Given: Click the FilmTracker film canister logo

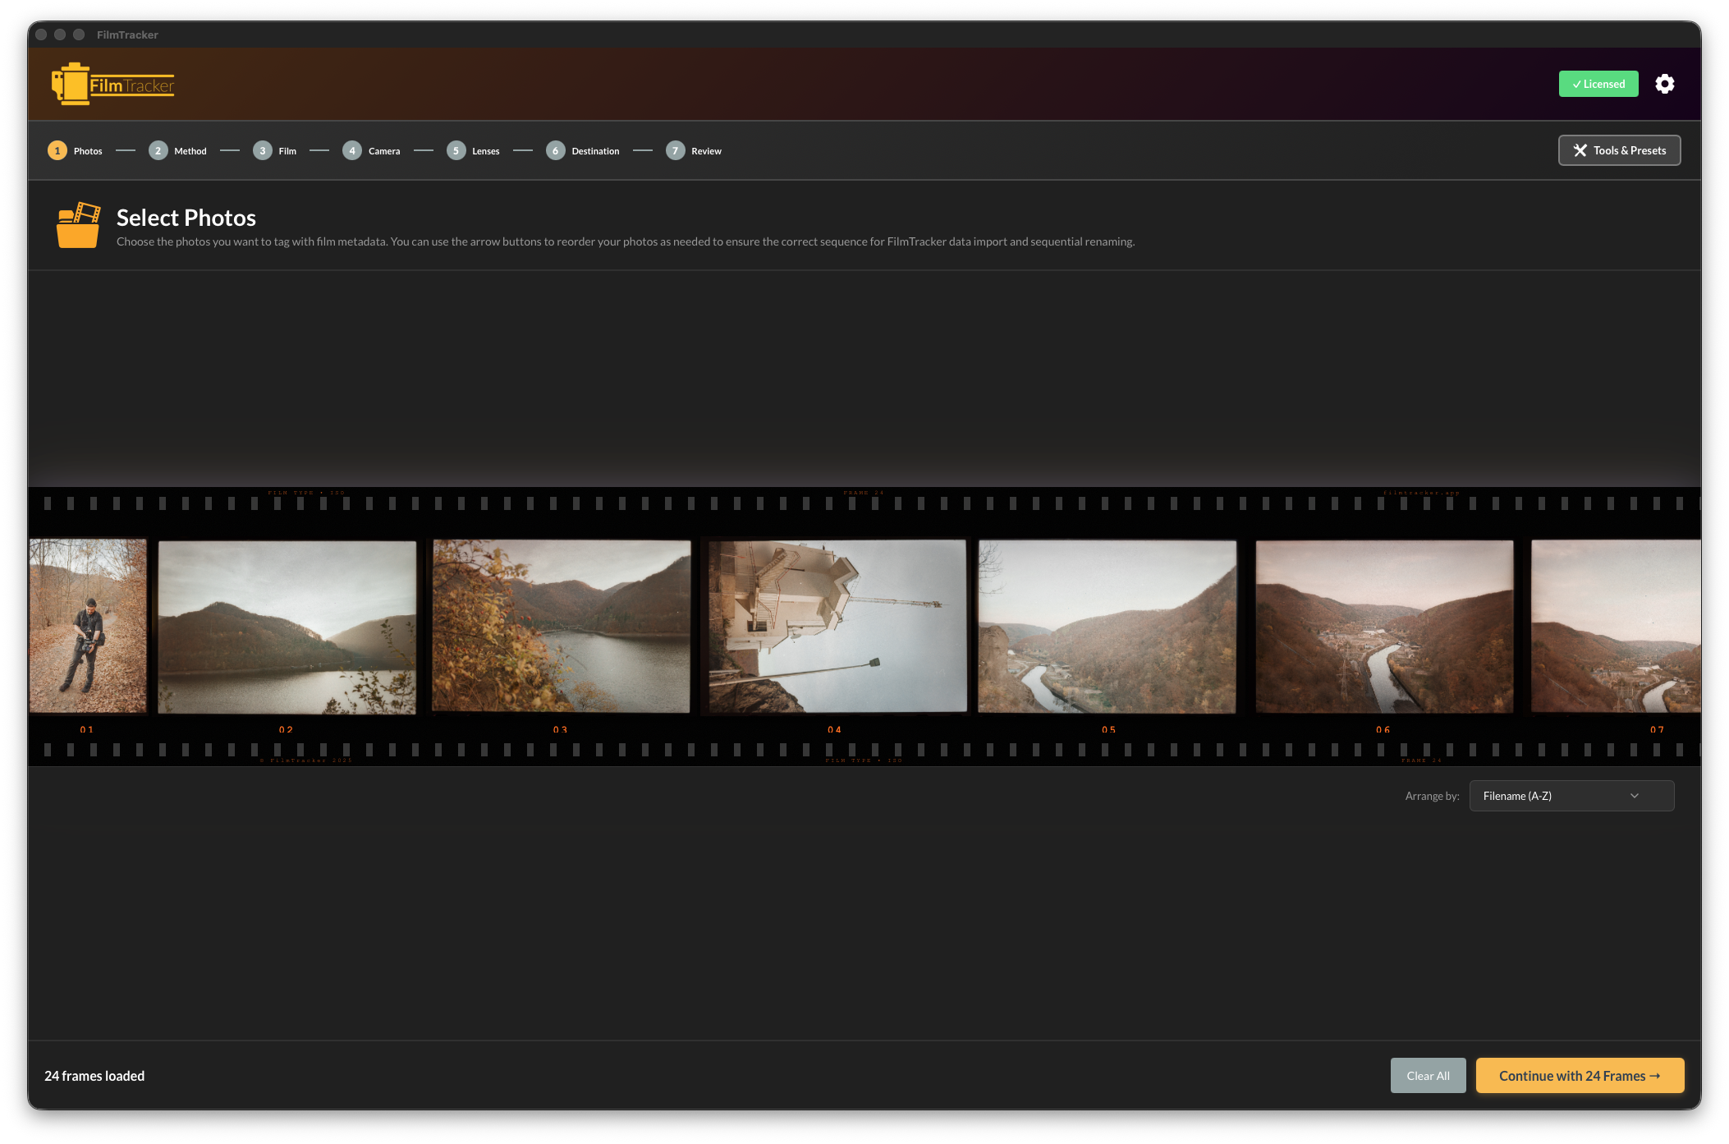Looking at the screenshot, I should pyautogui.click(x=72, y=83).
